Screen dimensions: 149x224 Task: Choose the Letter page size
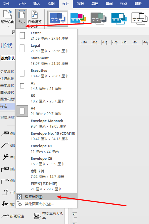click(46, 36)
